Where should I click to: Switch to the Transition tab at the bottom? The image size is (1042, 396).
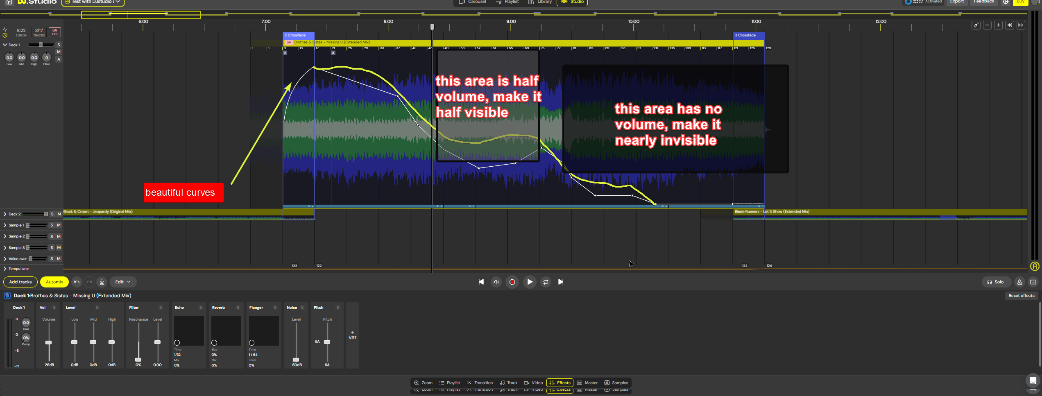[x=480, y=383]
